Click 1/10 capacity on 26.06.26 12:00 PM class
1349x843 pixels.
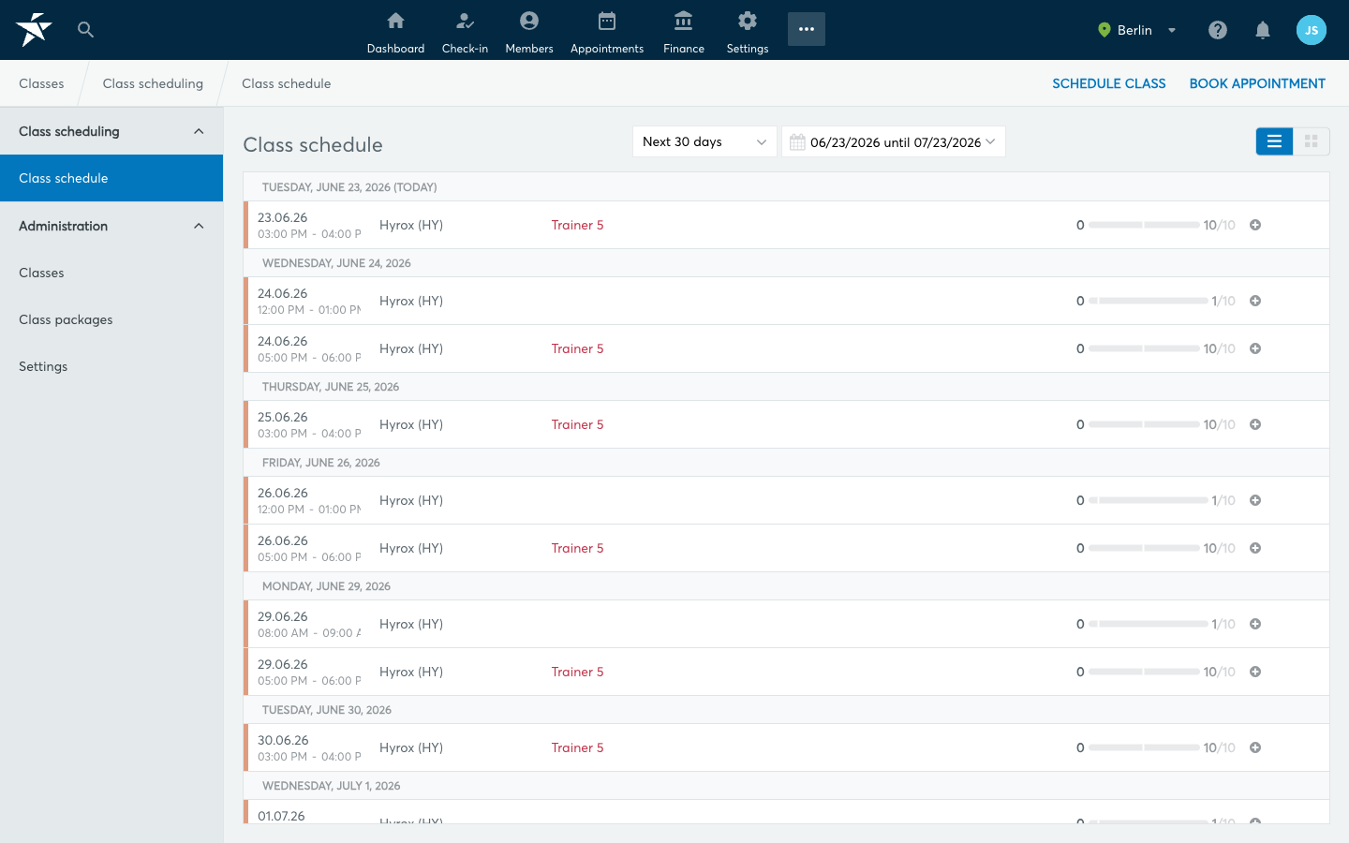tap(1223, 500)
